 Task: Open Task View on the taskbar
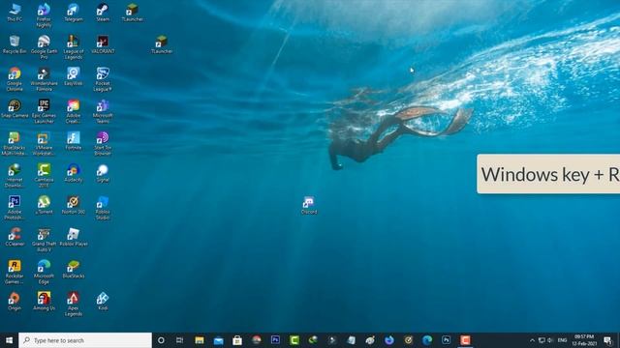pos(179,340)
